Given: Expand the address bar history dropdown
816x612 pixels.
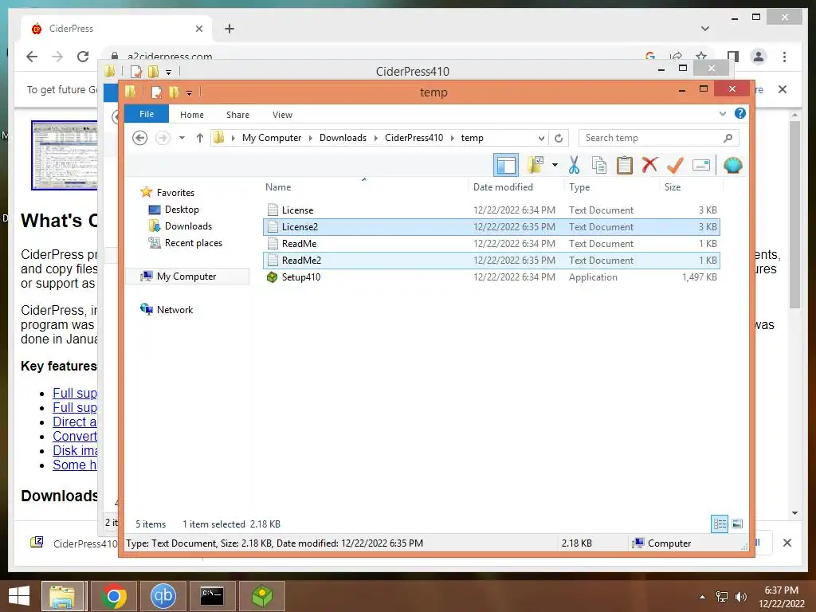Looking at the screenshot, I should click(541, 138).
